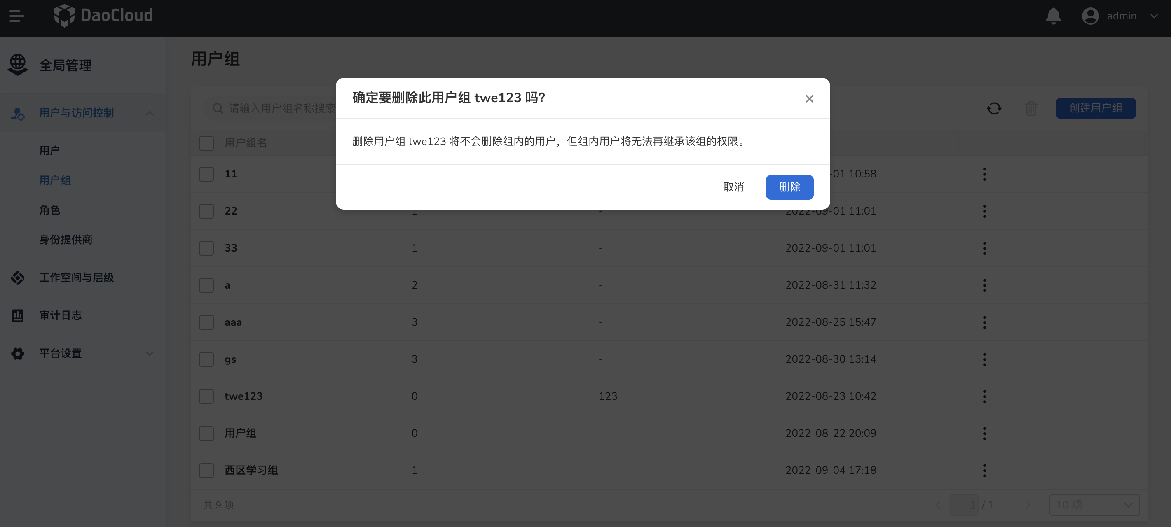Open the more-actions menu for row 11
Viewport: 1171px width, 527px height.
pos(984,174)
